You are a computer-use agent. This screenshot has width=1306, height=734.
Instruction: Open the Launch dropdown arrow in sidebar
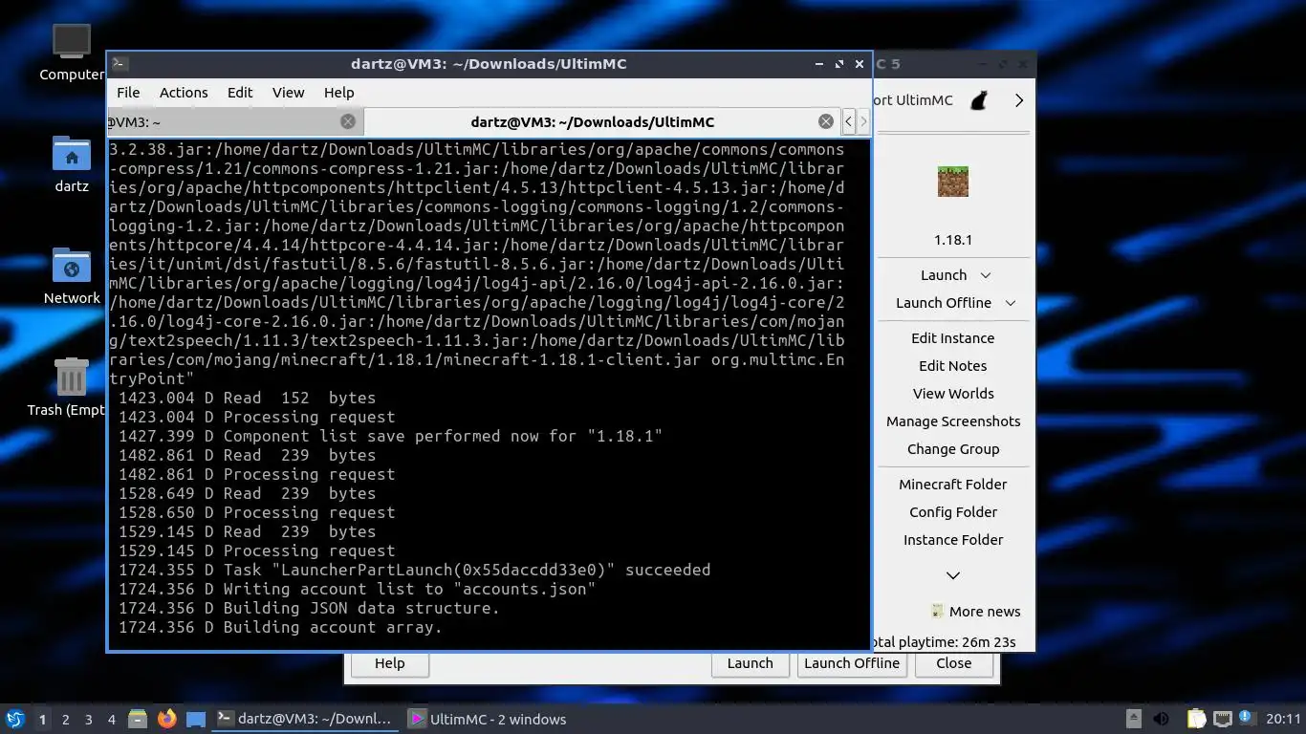pos(986,275)
